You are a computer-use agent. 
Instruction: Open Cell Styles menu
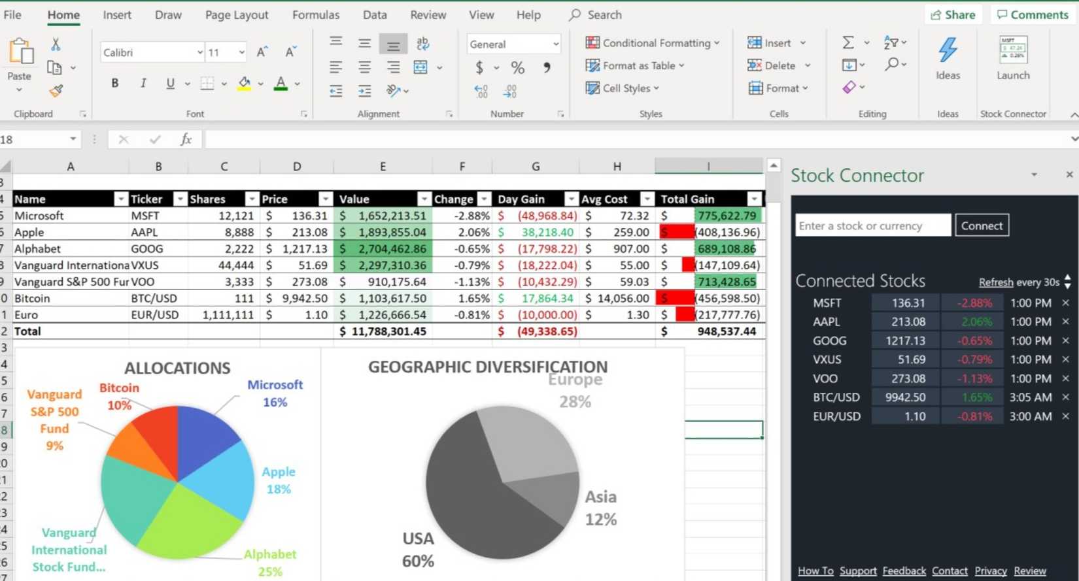pos(622,88)
